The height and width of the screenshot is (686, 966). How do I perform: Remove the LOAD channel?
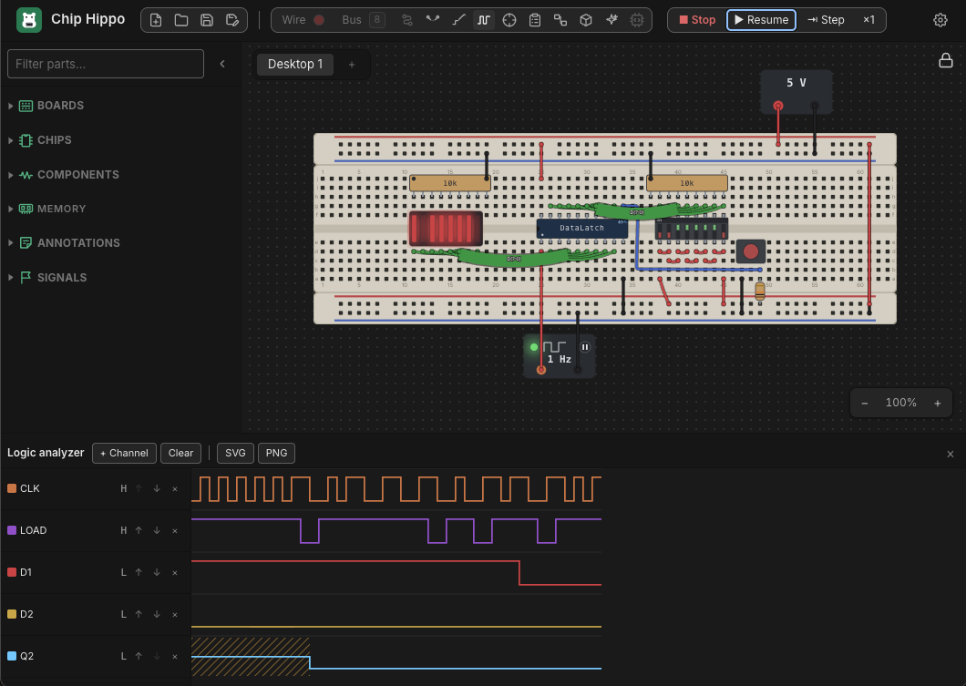click(175, 530)
